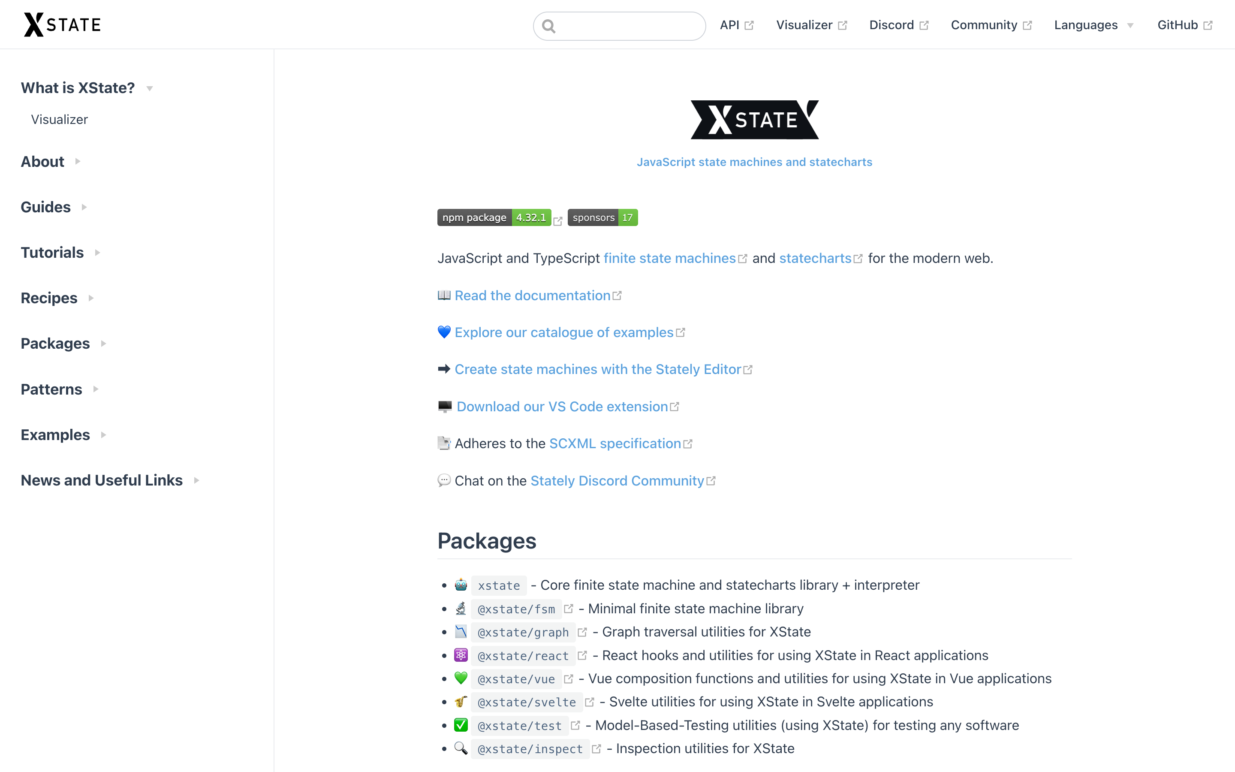Click the speech bubble emoji before Chat
This screenshot has width=1235, height=772.
coord(444,480)
